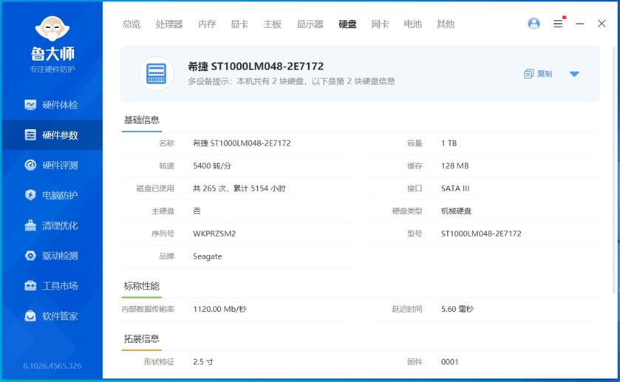The height and width of the screenshot is (382, 620).
Task: Click the 清理优化 cleanup icon
Action: click(x=30, y=225)
